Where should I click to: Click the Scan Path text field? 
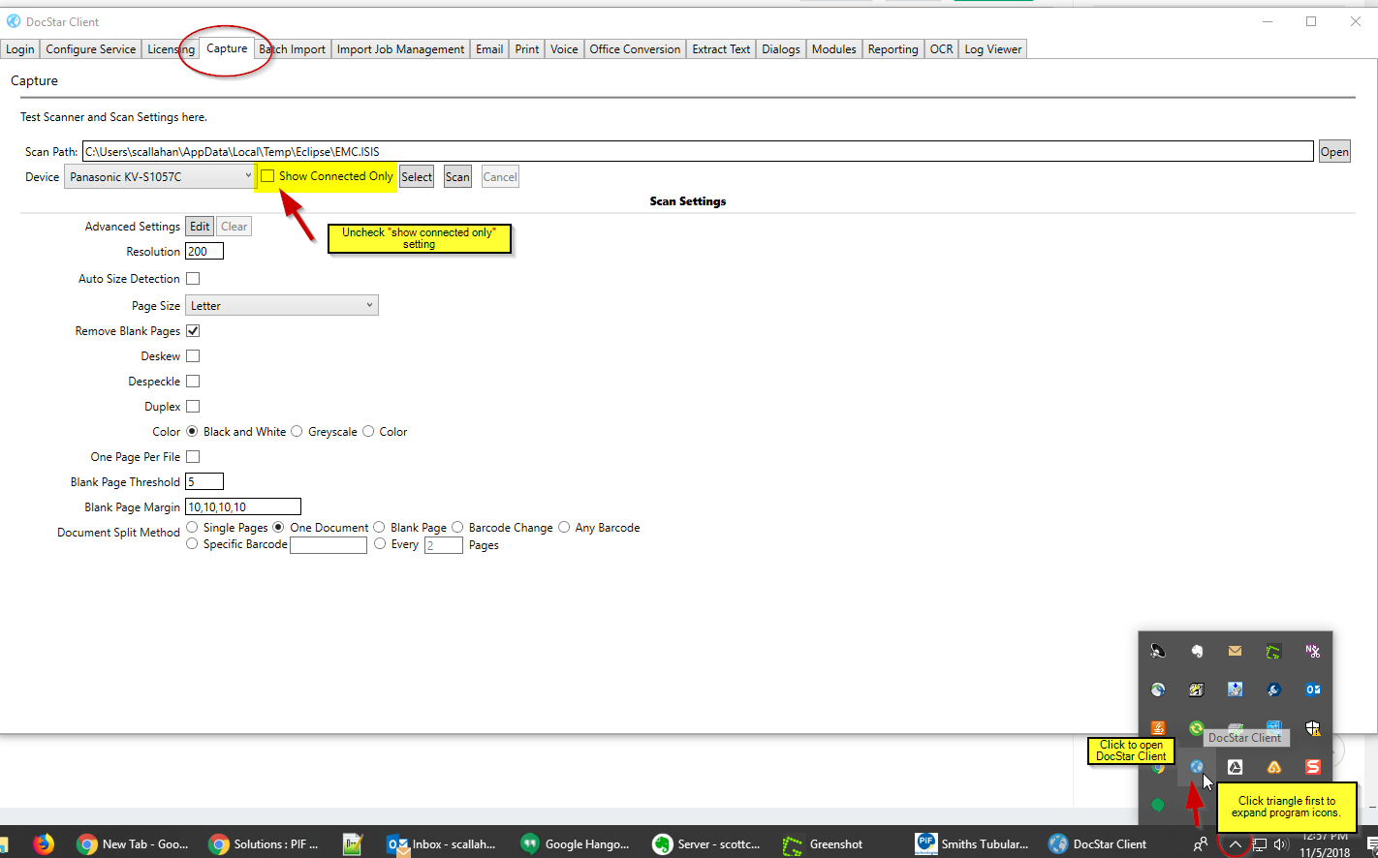698,151
